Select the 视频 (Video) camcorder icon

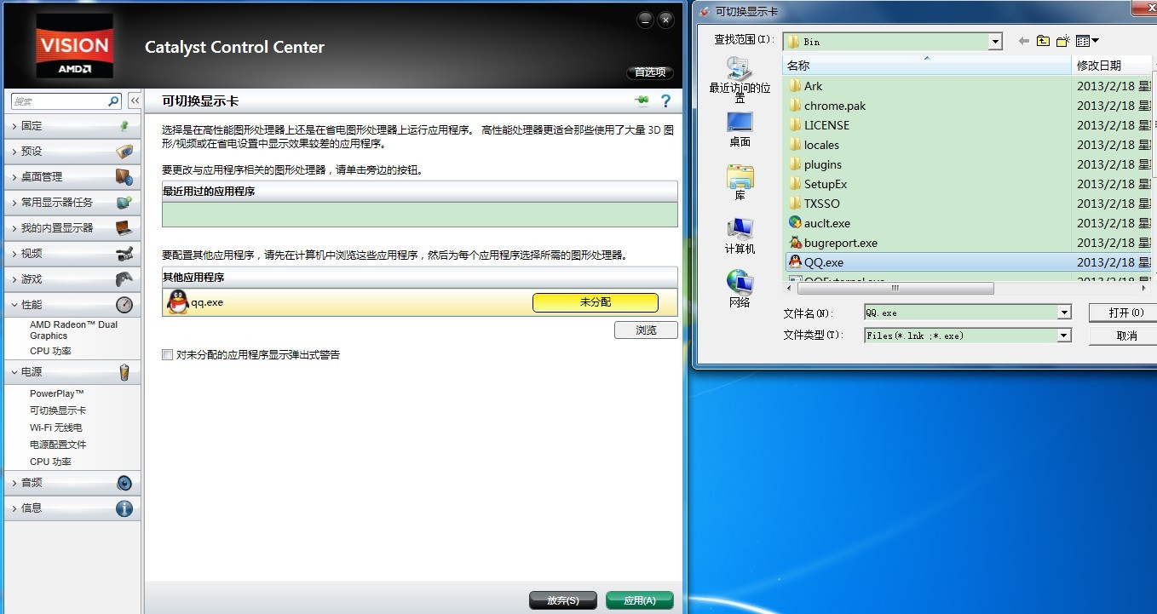click(124, 253)
